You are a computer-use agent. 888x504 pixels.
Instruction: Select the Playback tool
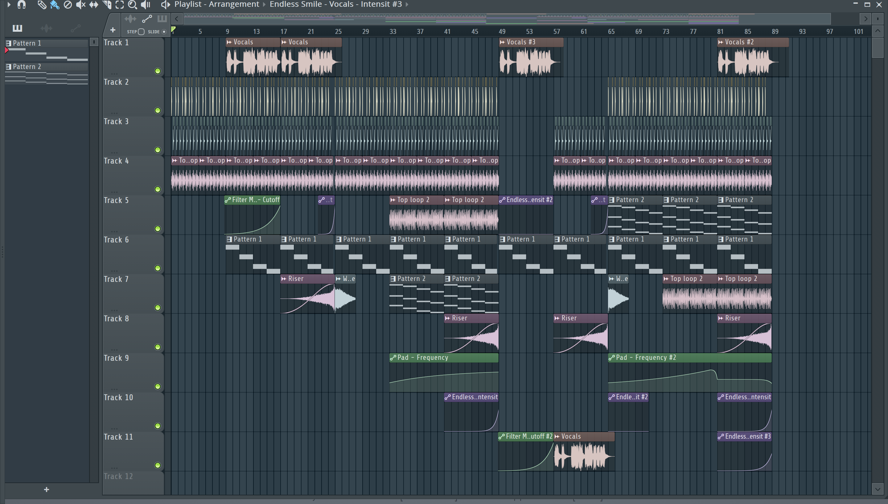(146, 5)
